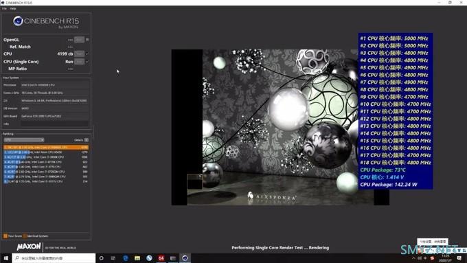Select ranking entry 4 Core i7-4770K
Image resolution: width=467 pixels, height=263 pixels.
[46, 162]
